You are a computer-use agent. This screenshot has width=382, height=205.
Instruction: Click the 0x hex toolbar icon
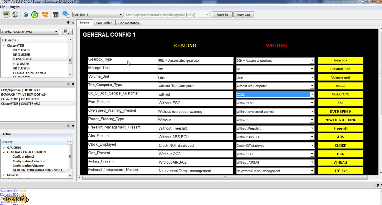point(55,15)
